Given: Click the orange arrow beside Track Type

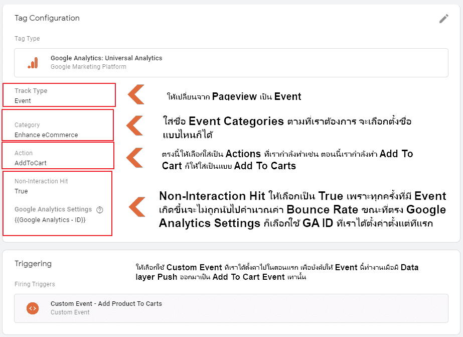Looking at the screenshot, I should (136, 95).
